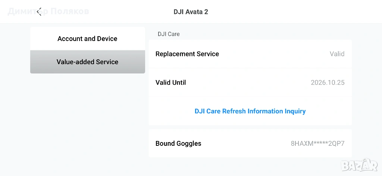Select the Valid Until label
Screen dimensions: 382x176
[170, 82]
